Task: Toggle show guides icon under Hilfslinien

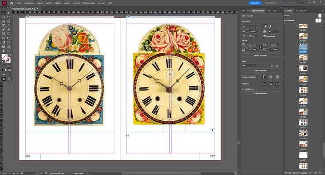Action: [x=264, y=84]
